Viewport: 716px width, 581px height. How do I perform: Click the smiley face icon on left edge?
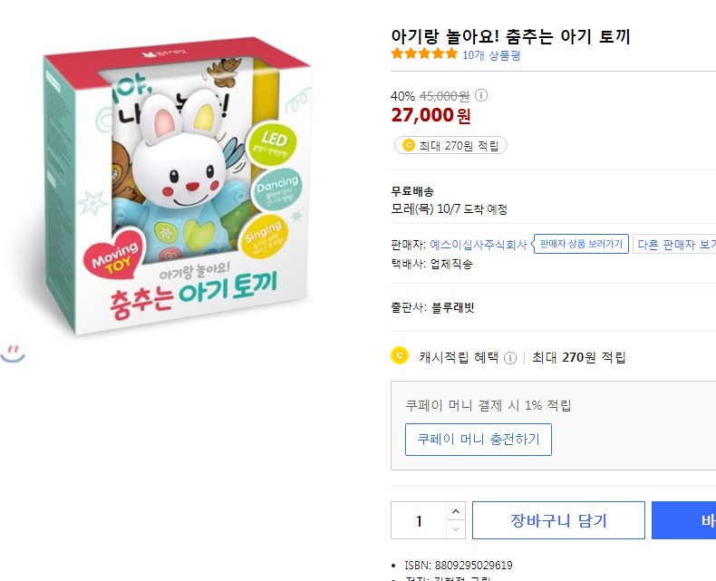12,353
